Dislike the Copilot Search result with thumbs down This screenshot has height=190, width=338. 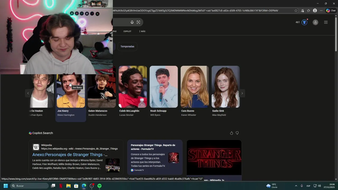coord(237,133)
